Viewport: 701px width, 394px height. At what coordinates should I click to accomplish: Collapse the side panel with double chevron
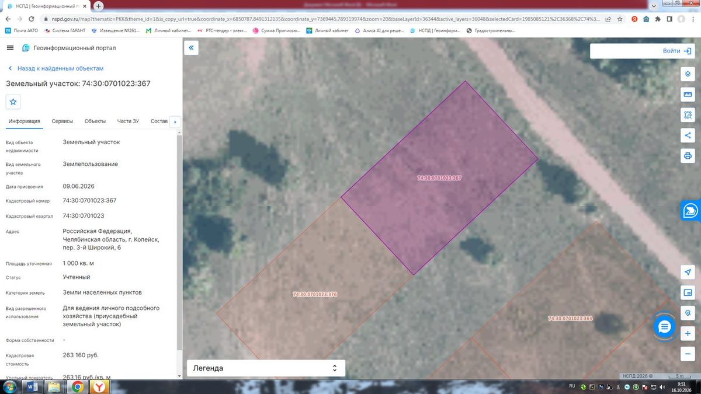pos(191,47)
